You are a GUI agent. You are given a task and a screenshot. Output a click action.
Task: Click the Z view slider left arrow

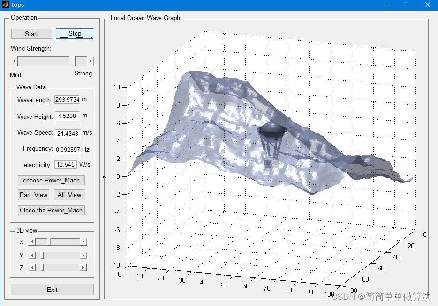[x=32, y=268]
